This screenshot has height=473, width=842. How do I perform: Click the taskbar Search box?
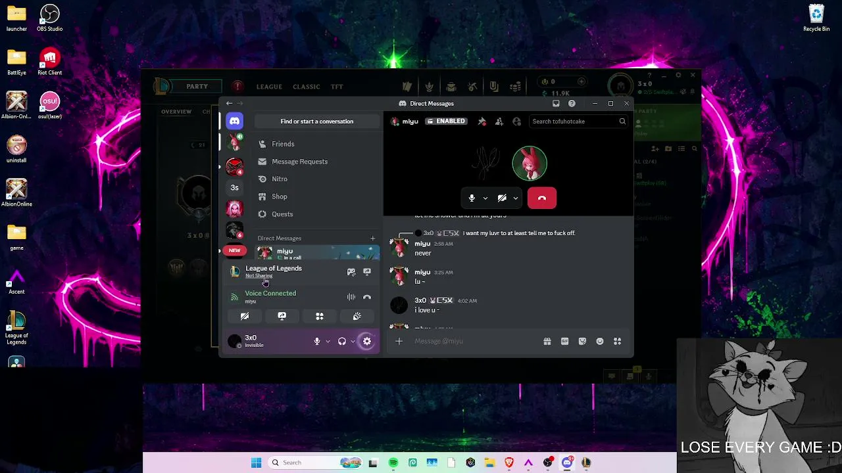click(316, 462)
